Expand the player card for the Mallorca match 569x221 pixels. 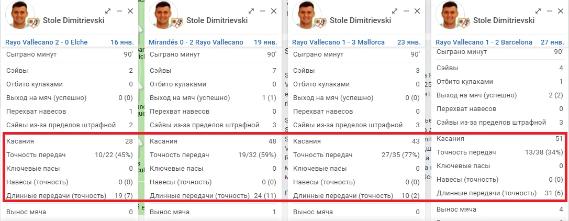(395, 11)
